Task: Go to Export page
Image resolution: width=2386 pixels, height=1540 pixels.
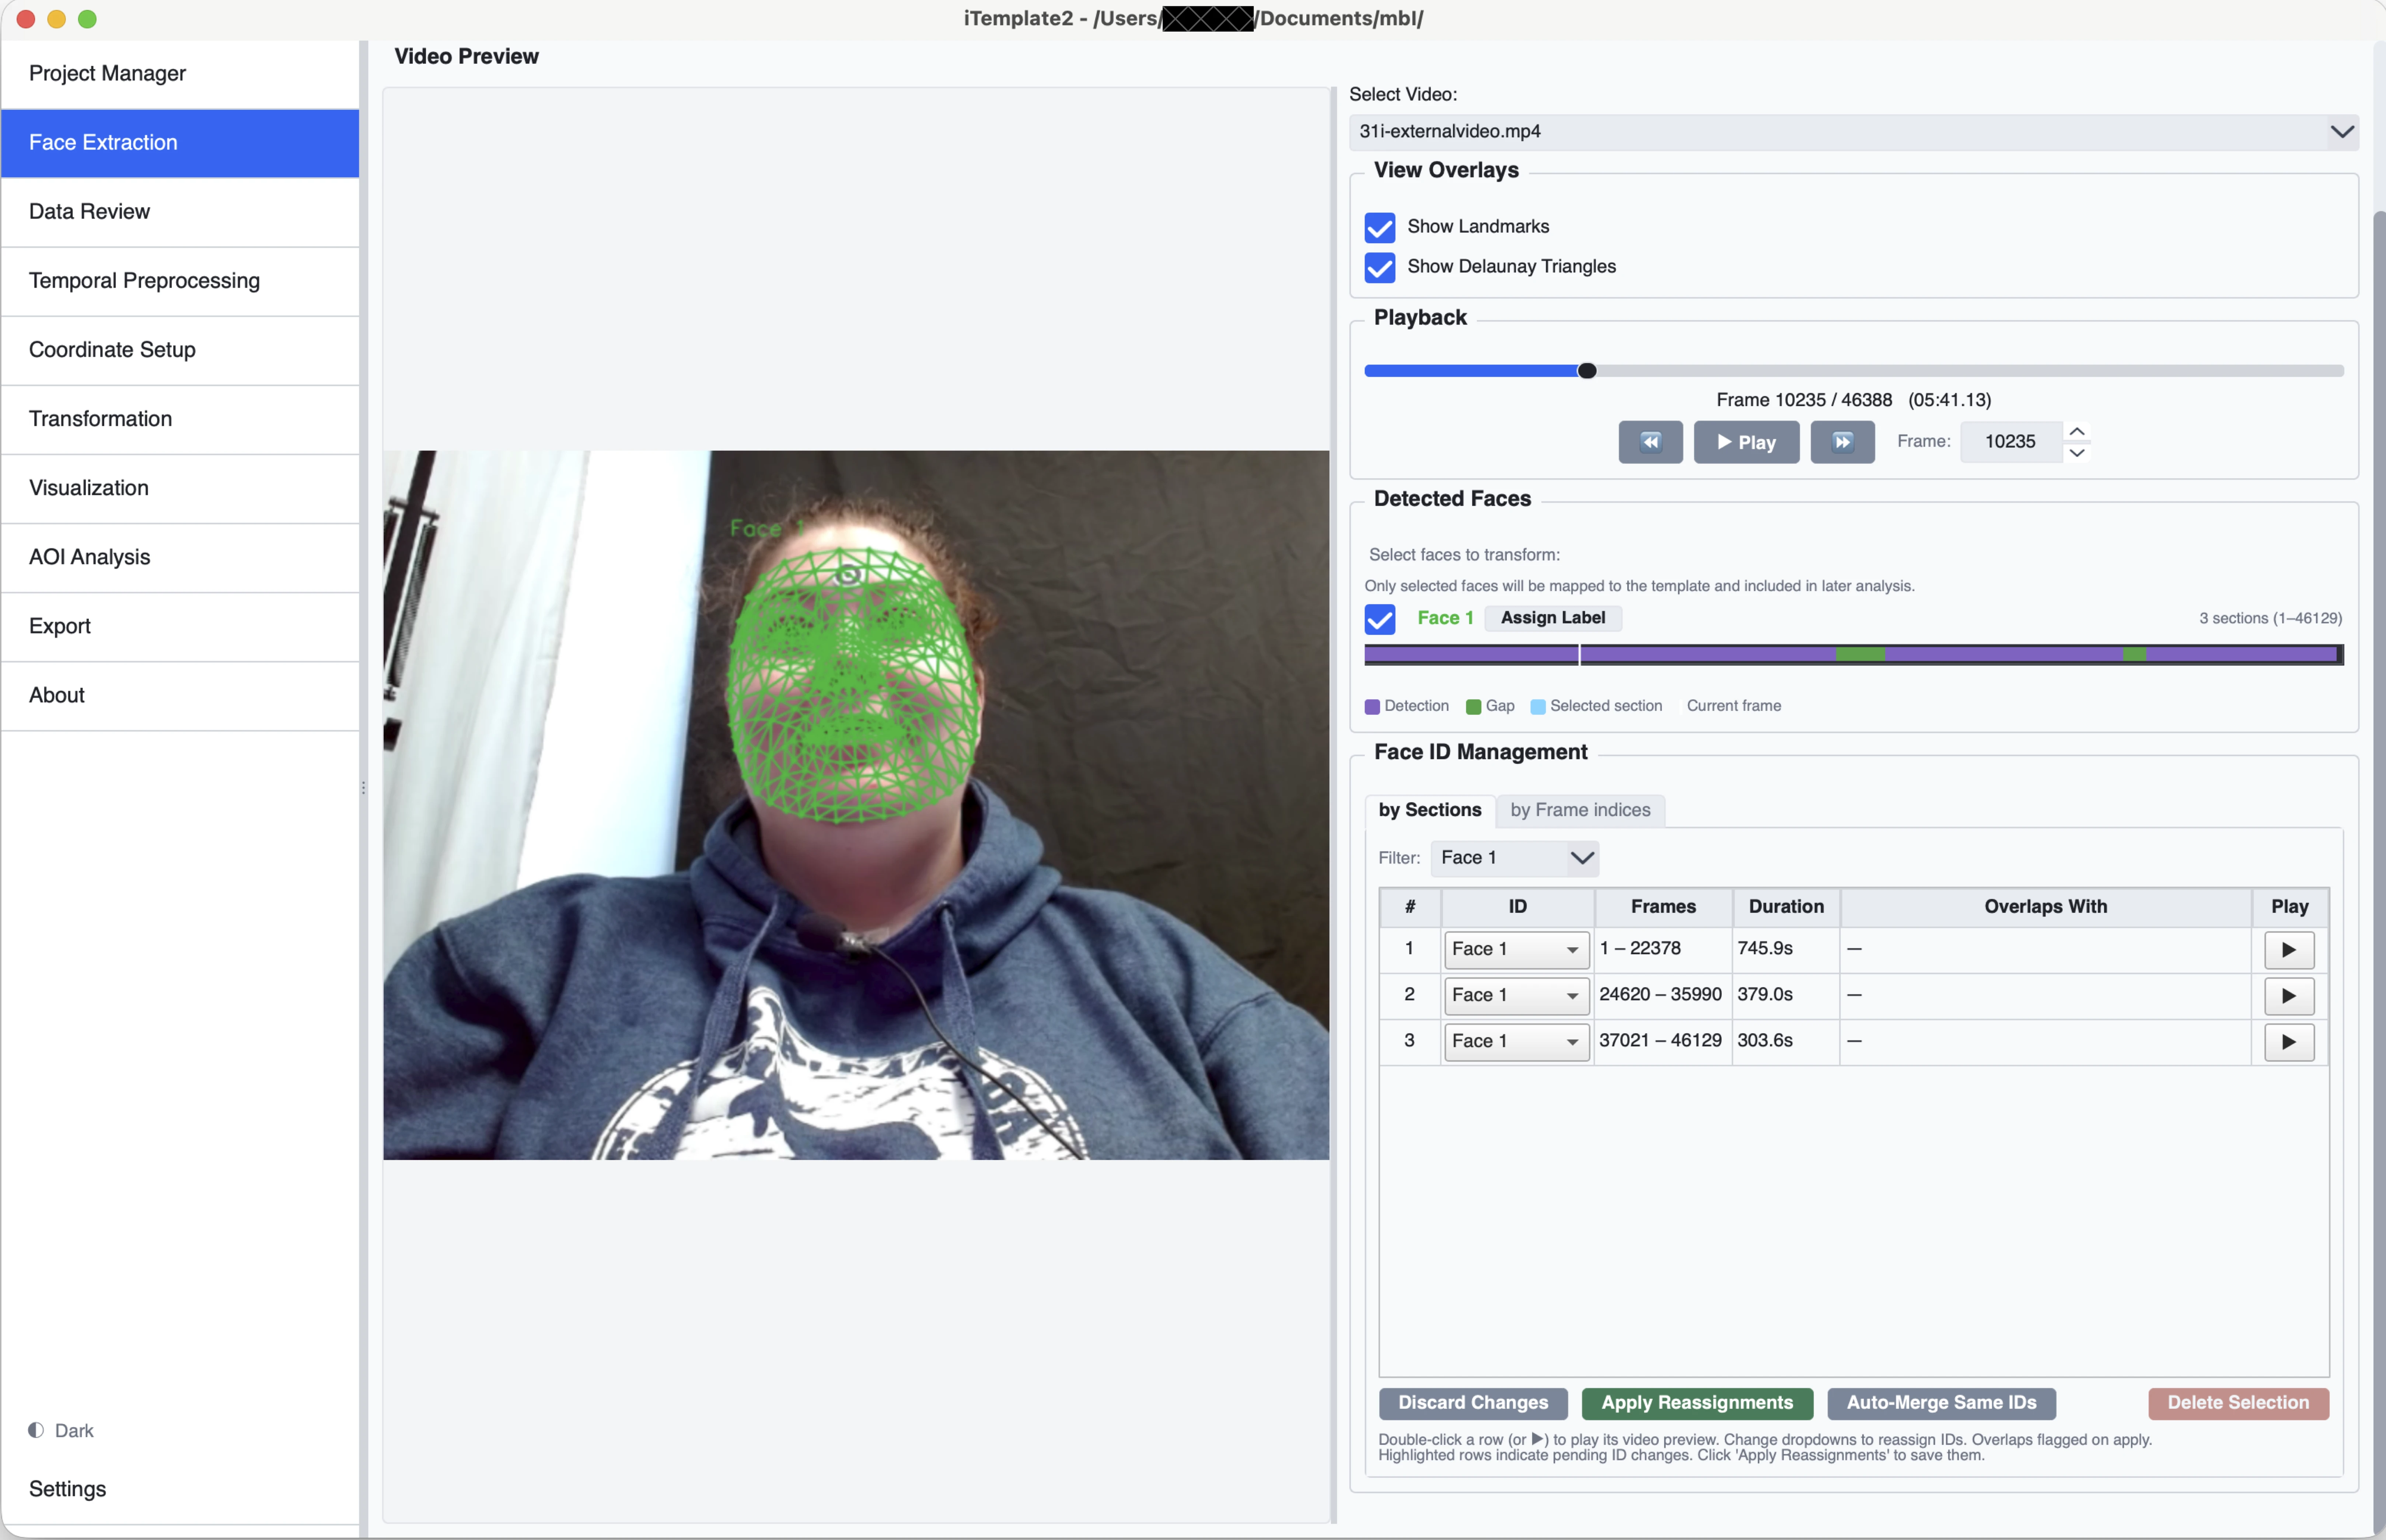Action: tap(180, 626)
